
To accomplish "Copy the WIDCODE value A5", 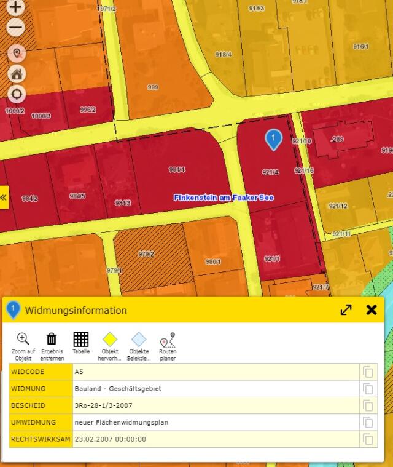I will [x=368, y=372].
